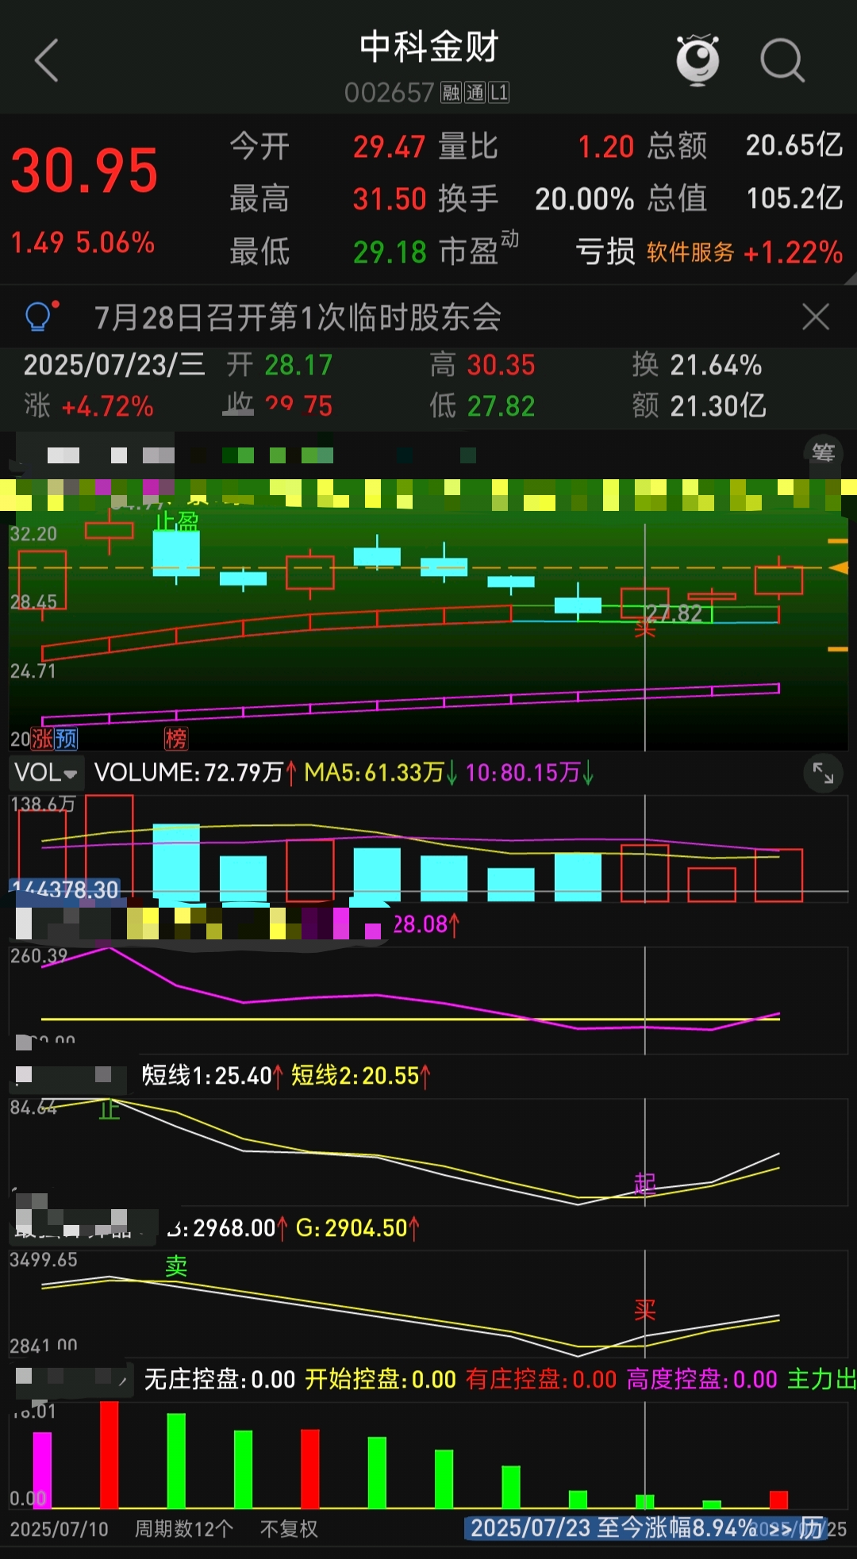Viewport: 857px width, 1559px height.
Task: Tap the stock name 中科金财
Action: coord(428,47)
